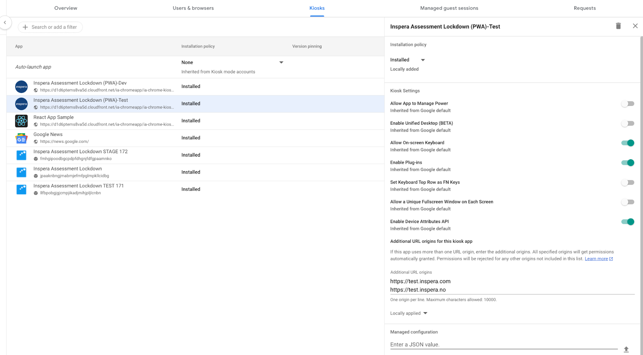Screen dimensions: 643x355
Task: Click the Installation policy column header
Action: coord(198,47)
